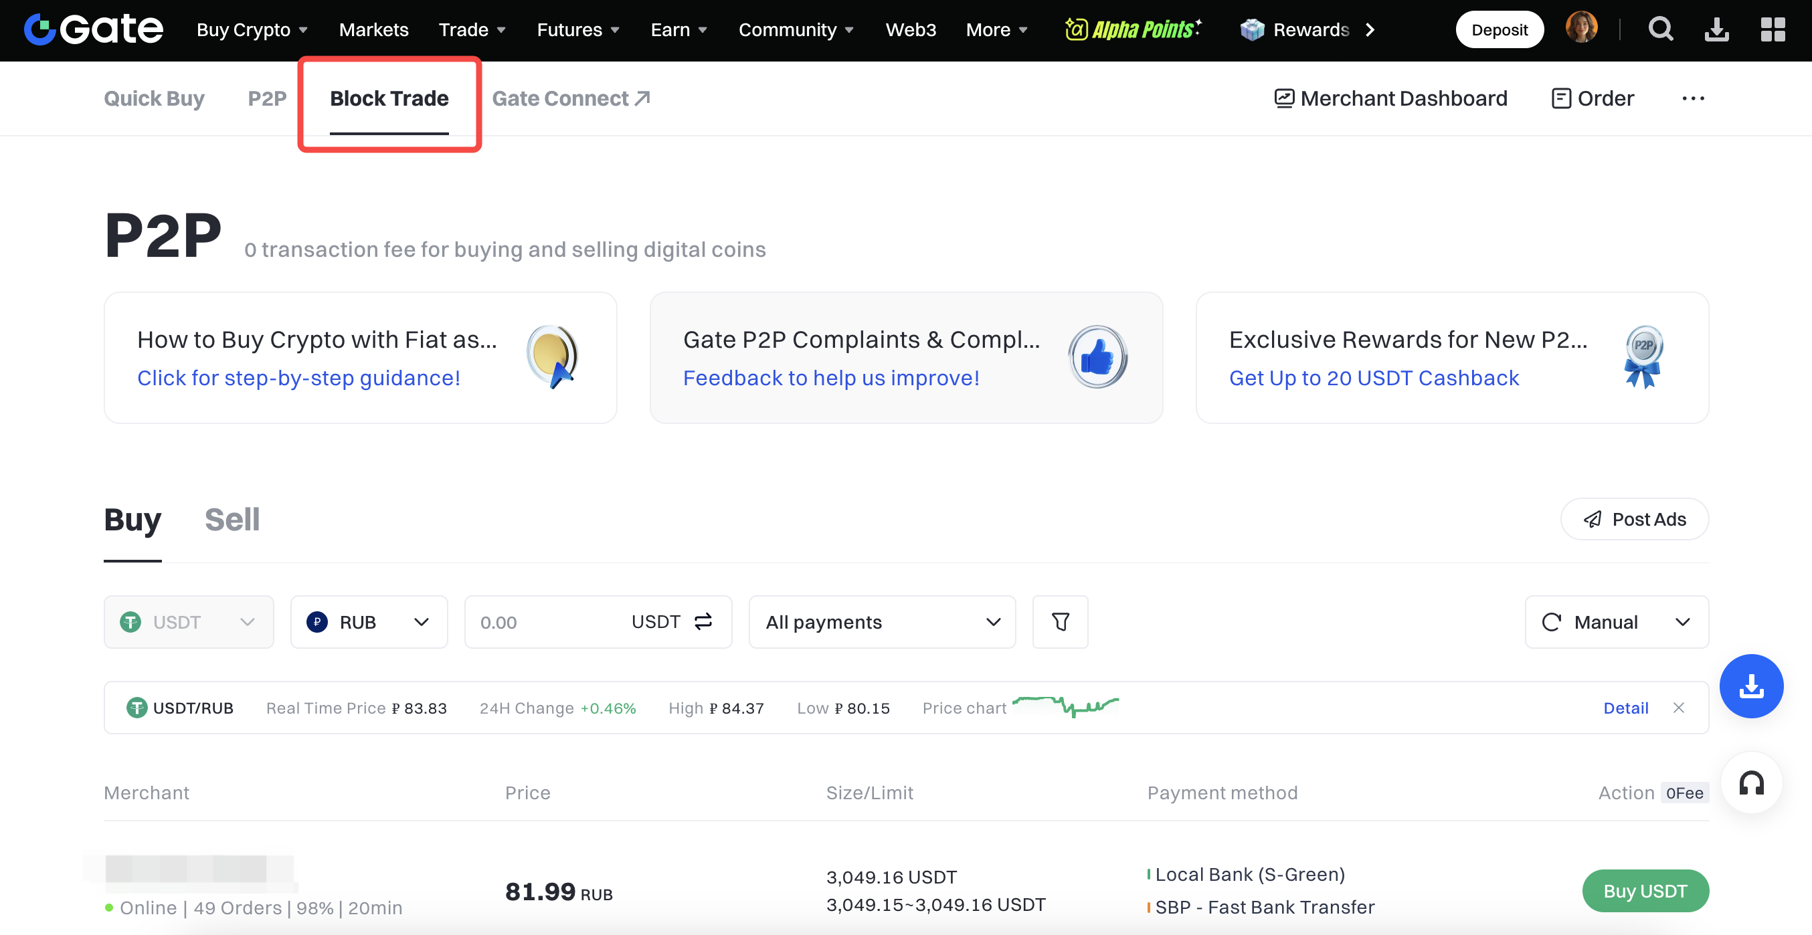Swap currency unit in amount field

703,621
